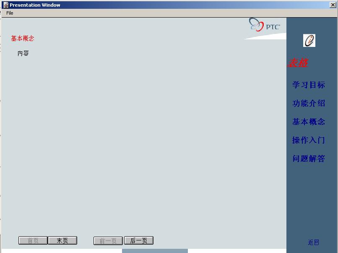This screenshot has height=253, width=338.
Task: Go to the 功能介绍 section
Action: [309, 103]
